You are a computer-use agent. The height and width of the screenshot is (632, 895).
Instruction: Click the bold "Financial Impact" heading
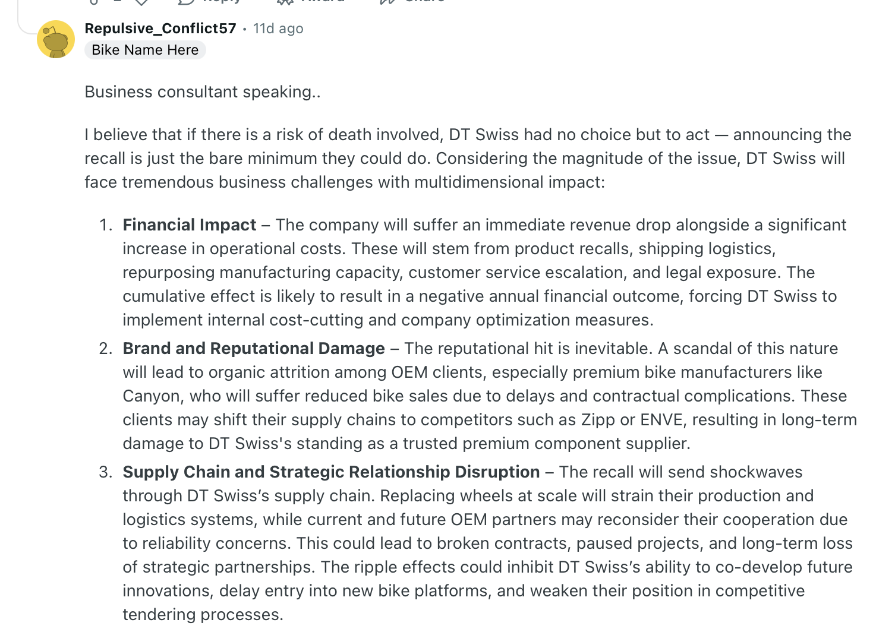190,225
